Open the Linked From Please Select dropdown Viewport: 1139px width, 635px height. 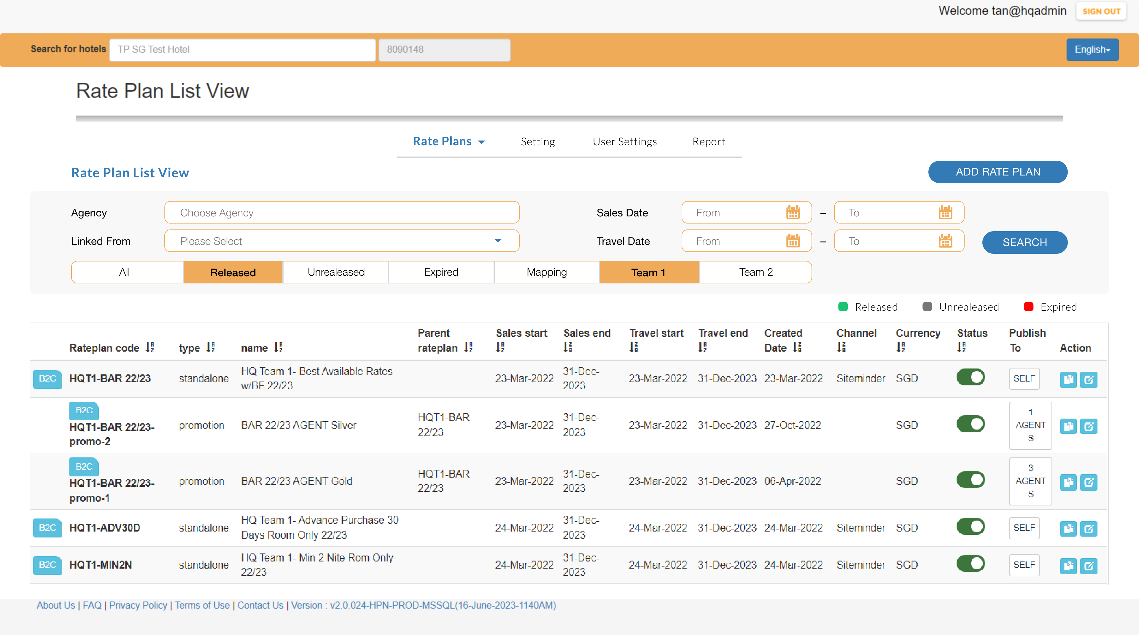pos(342,241)
